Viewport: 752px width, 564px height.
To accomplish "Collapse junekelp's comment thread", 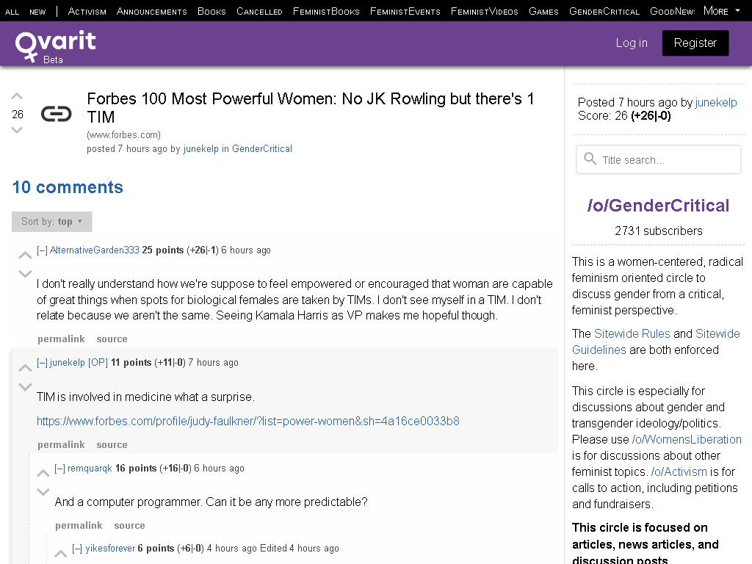I will point(42,363).
